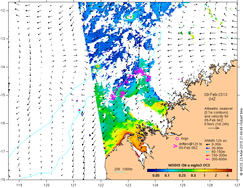Click the '150-300m' depth label
The height and width of the screenshot is (188, 243).
(219, 155)
